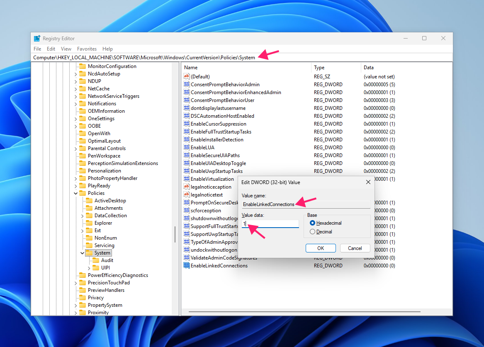Click the ConsentPromptBehaviorAdmin DWORD icon
This screenshot has width=484, height=347.
point(187,84)
